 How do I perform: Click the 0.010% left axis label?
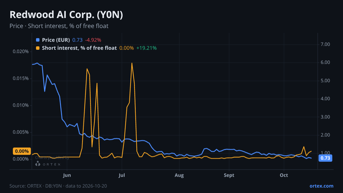point(21,105)
